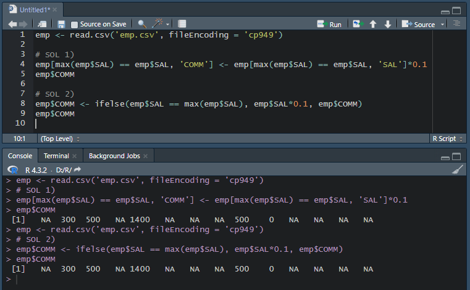
Task: Source the active document
Action: [418, 24]
